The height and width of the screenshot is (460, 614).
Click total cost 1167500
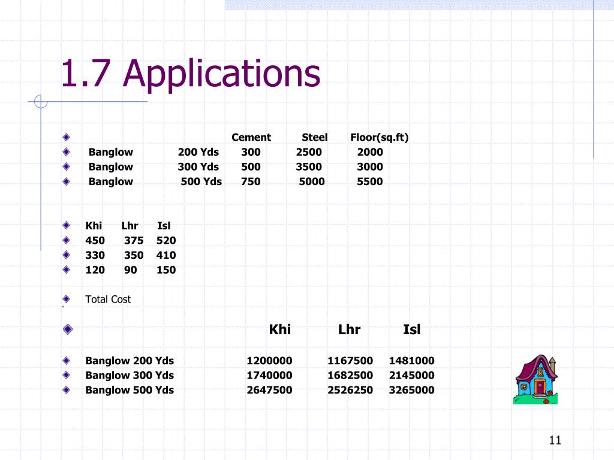click(x=350, y=361)
